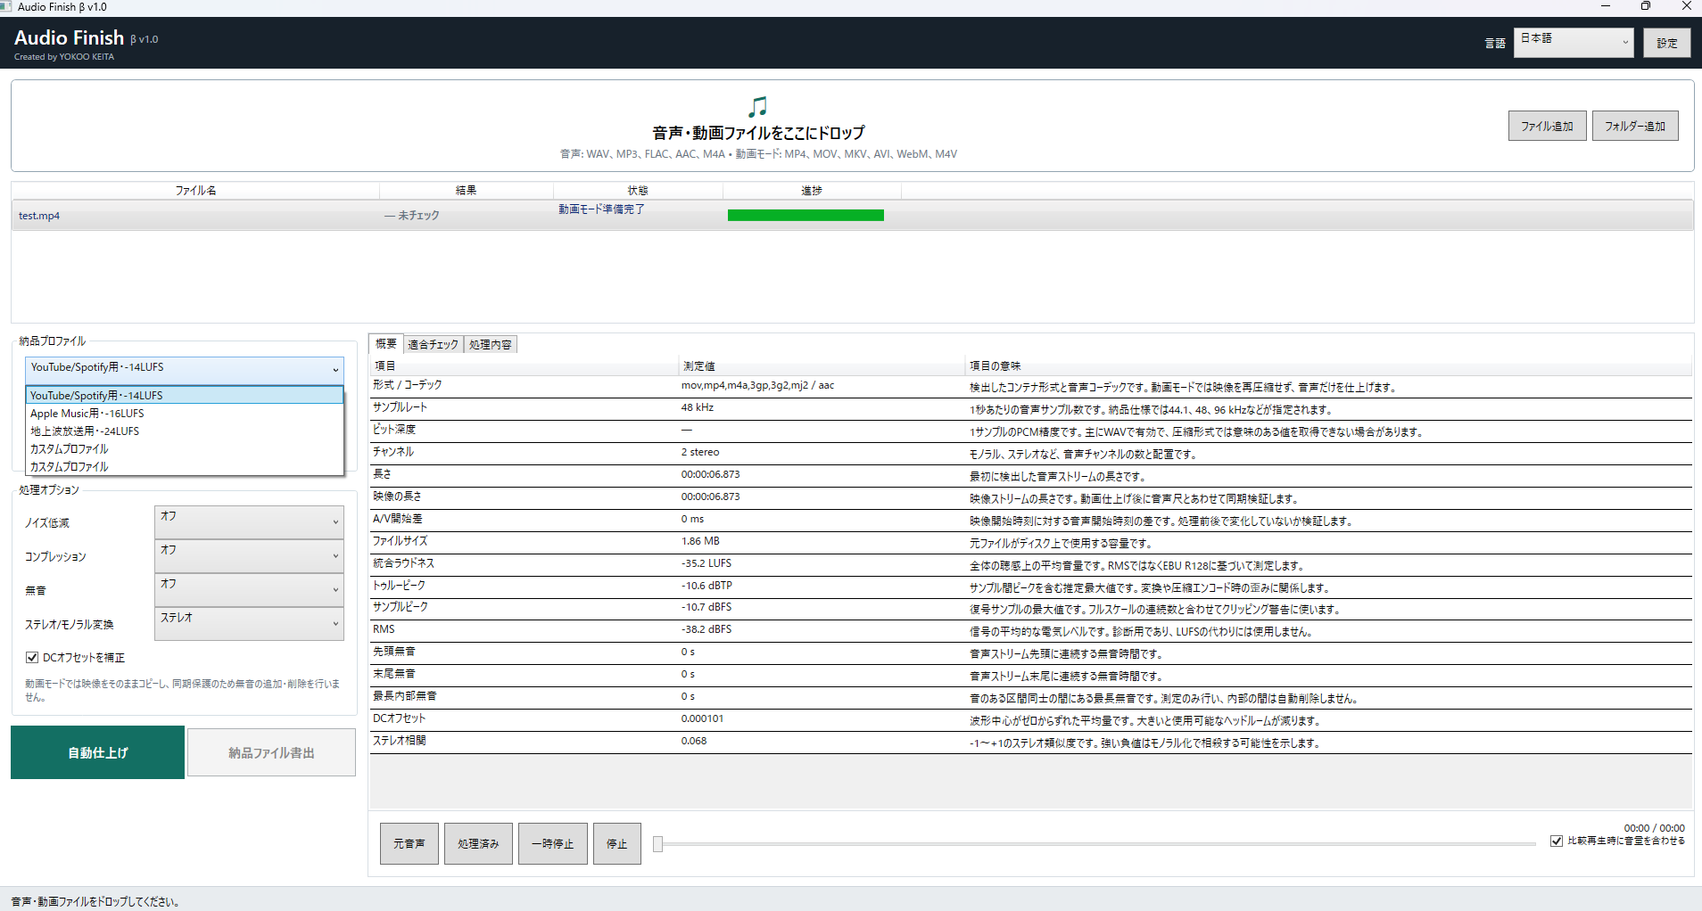1702x911 pixels.
Task: Click the green progress bar for test.mp4
Action: click(x=806, y=215)
